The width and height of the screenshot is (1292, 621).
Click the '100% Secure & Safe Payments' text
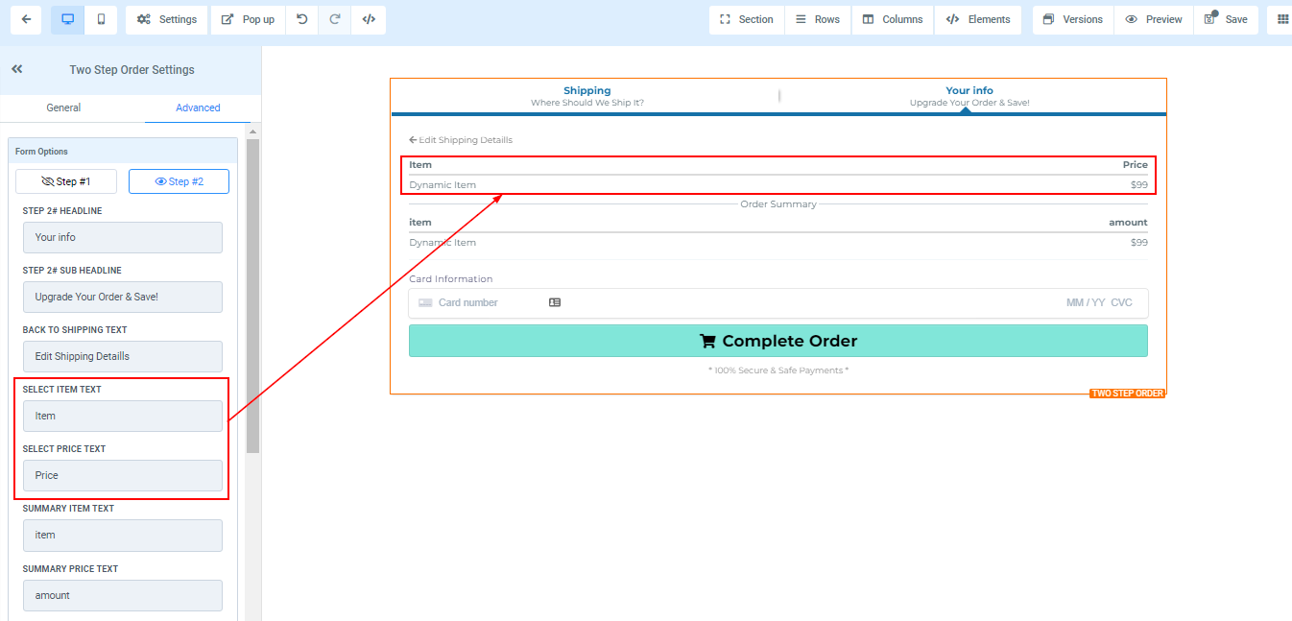(x=778, y=370)
